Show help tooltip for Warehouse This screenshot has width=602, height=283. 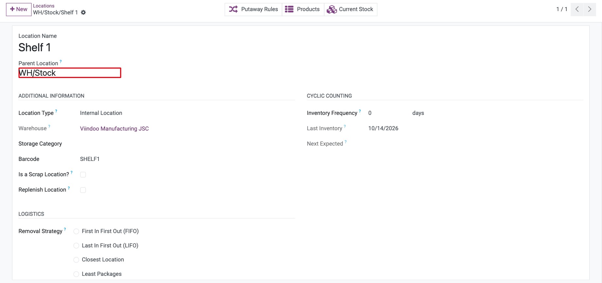(x=49, y=126)
